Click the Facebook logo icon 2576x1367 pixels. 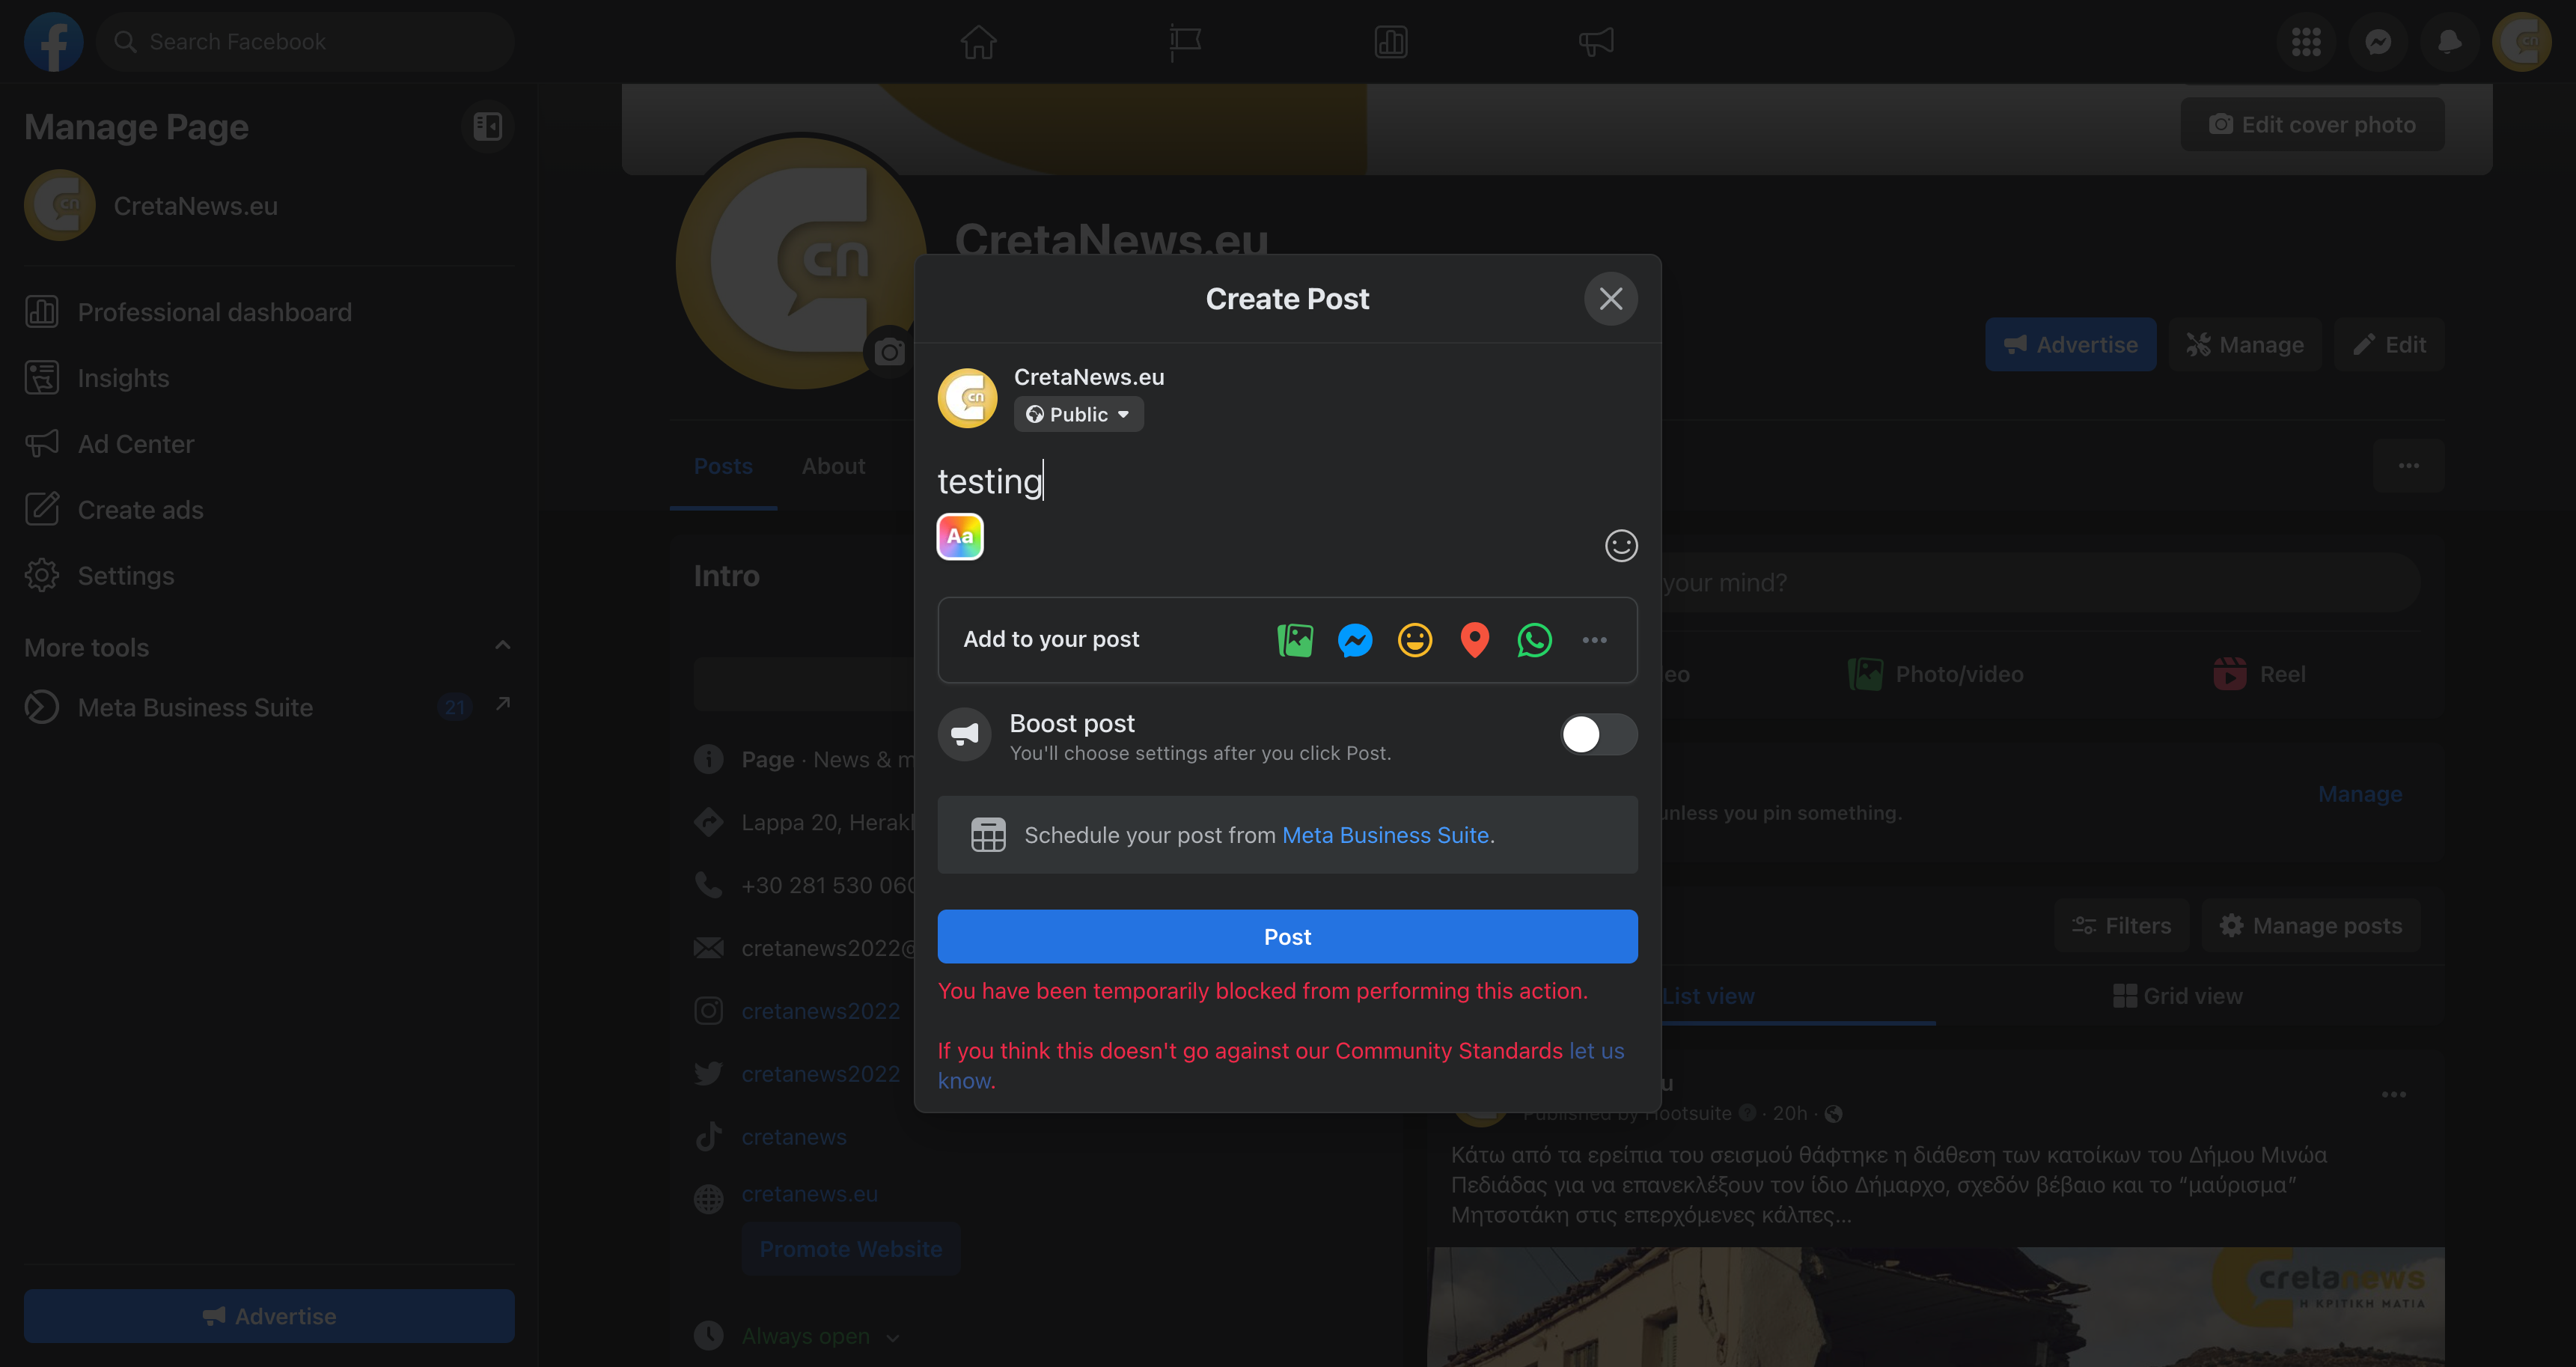(x=53, y=42)
